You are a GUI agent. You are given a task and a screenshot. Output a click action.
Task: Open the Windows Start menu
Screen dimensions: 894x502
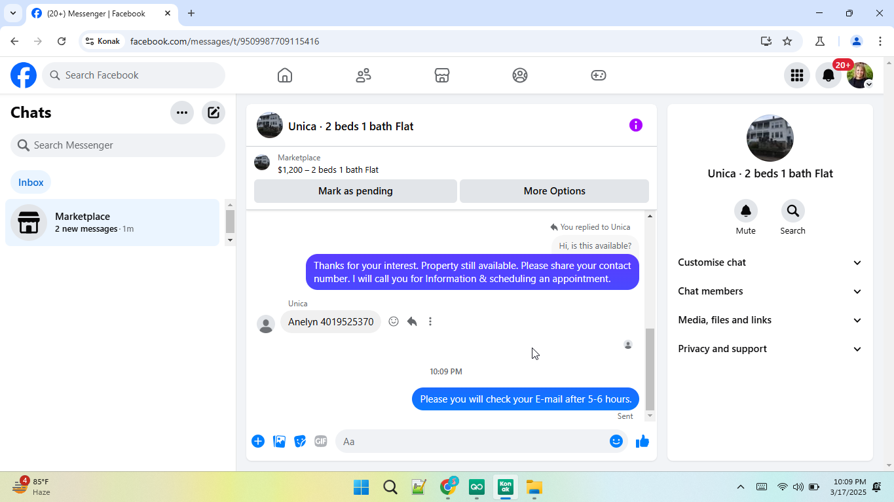(361, 487)
